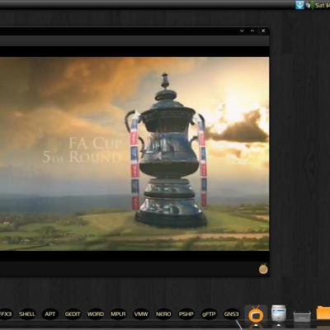The width and height of the screenshot is (330, 330).
Task: Minimize the video player window
Action: click(x=242, y=31)
